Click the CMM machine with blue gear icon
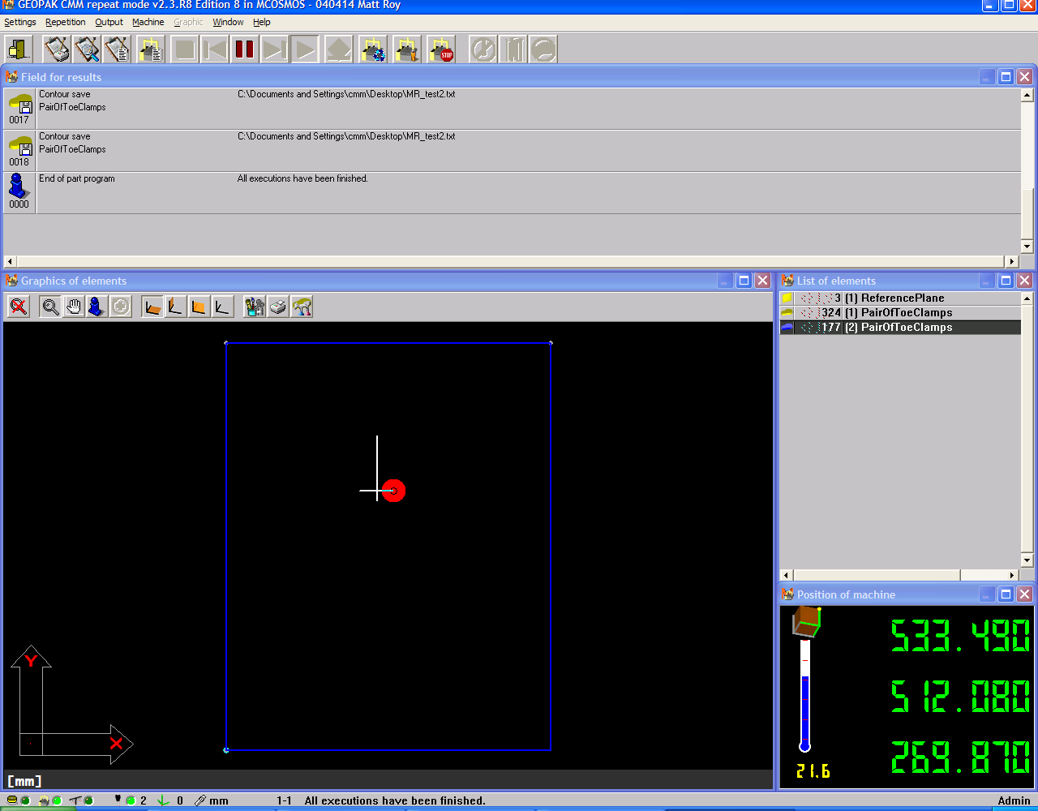 pyautogui.click(x=374, y=50)
